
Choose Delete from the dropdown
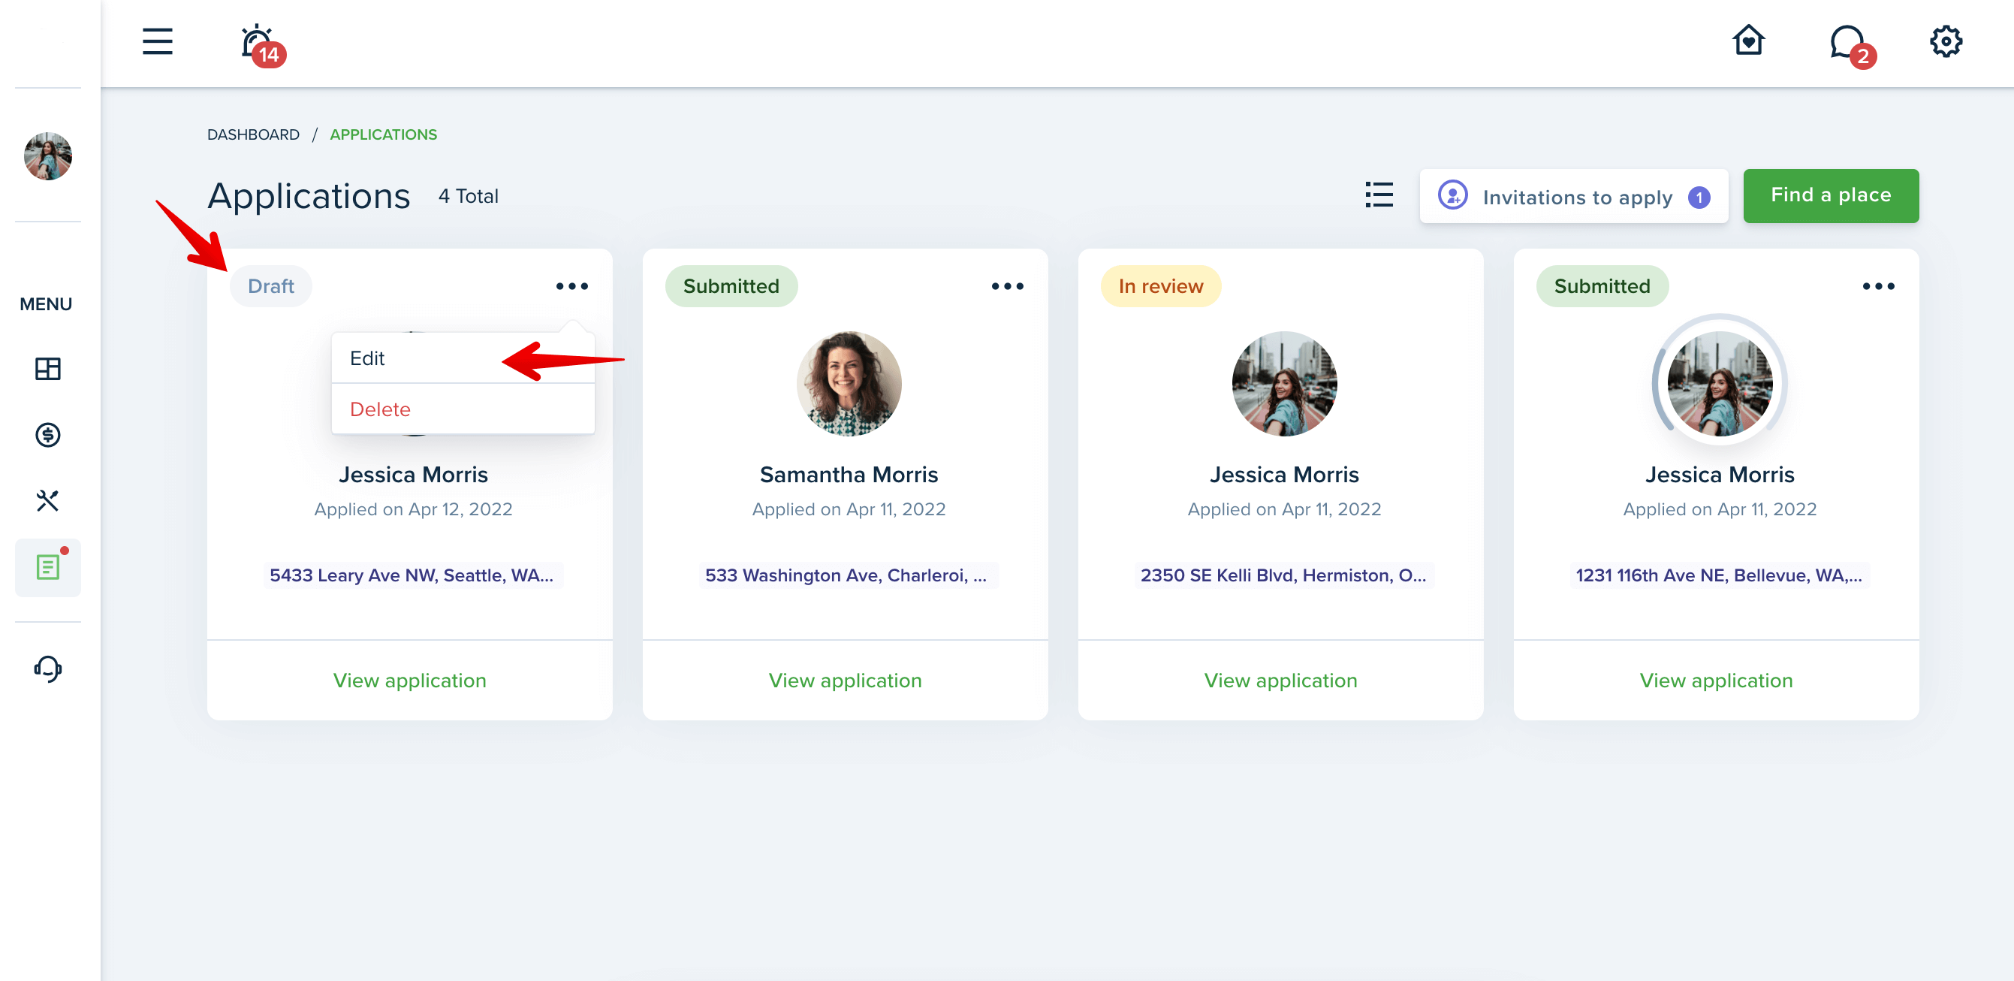click(463, 409)
